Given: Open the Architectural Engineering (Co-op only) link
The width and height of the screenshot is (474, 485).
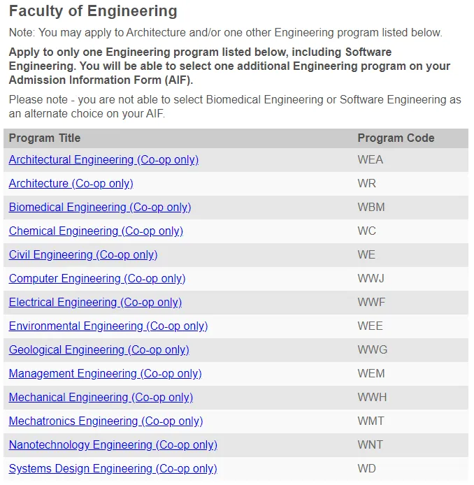Looking at the screenshot, I should coord(103,160).
